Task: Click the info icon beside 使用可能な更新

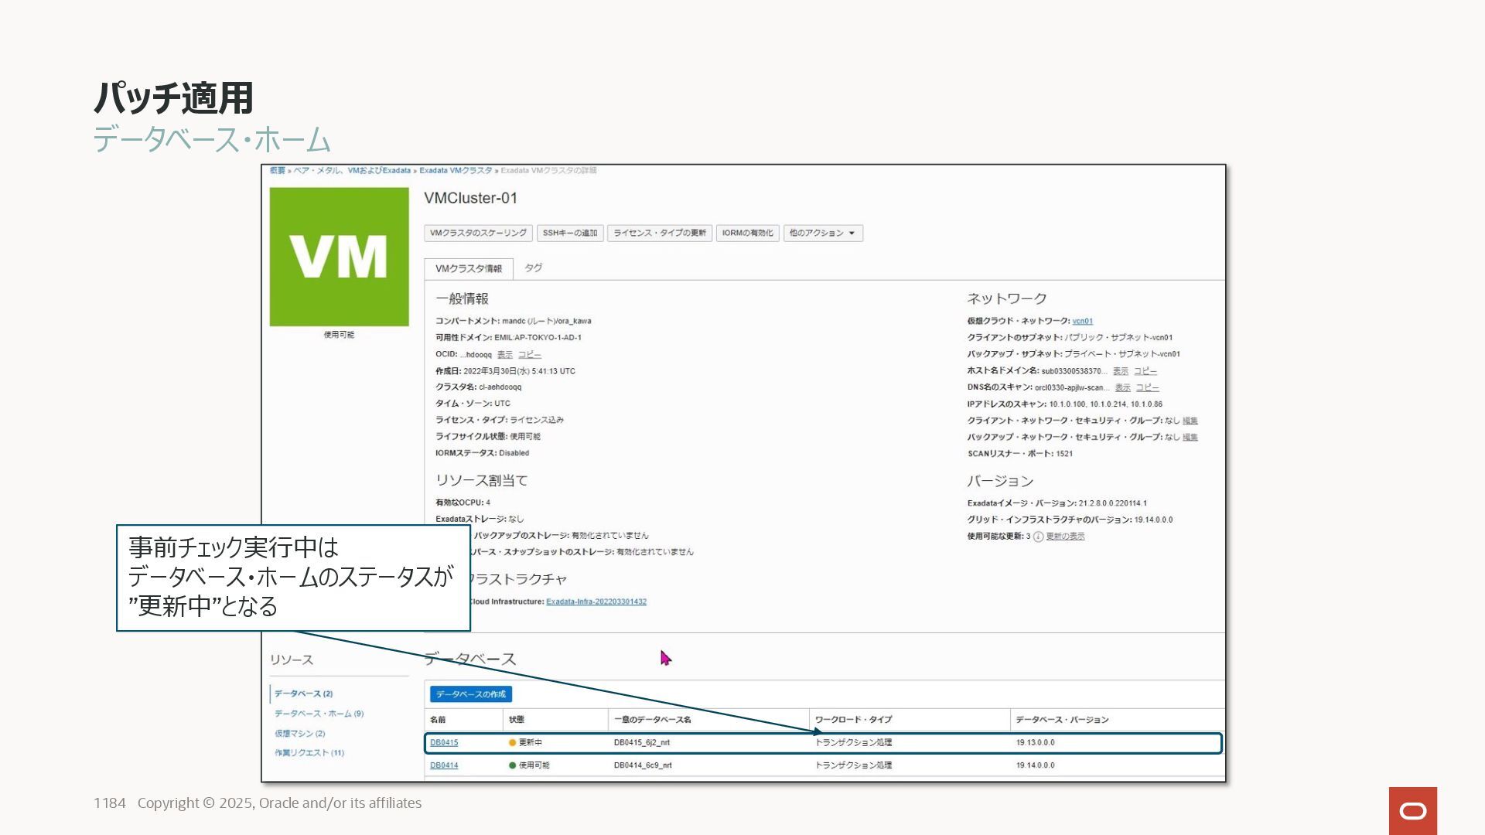Action: coord(1038,537)
